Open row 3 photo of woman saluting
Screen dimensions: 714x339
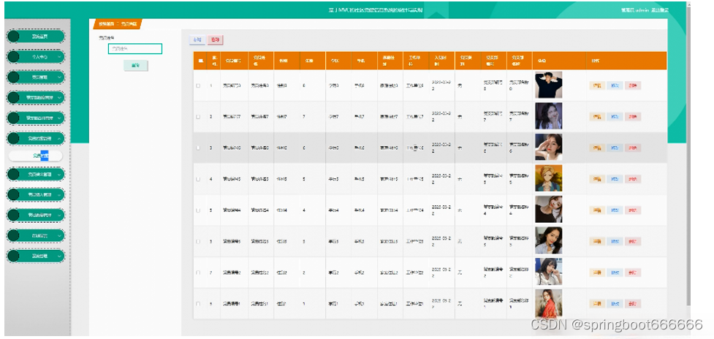548,148
